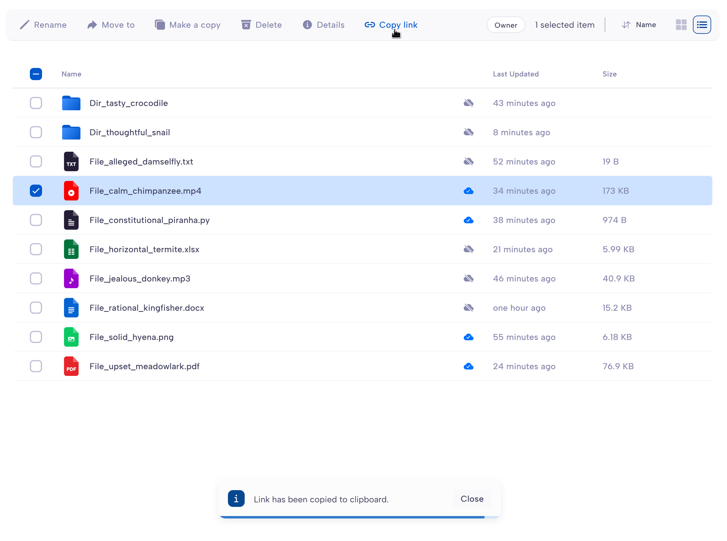Click the Owner filter pill

(505, 25)
